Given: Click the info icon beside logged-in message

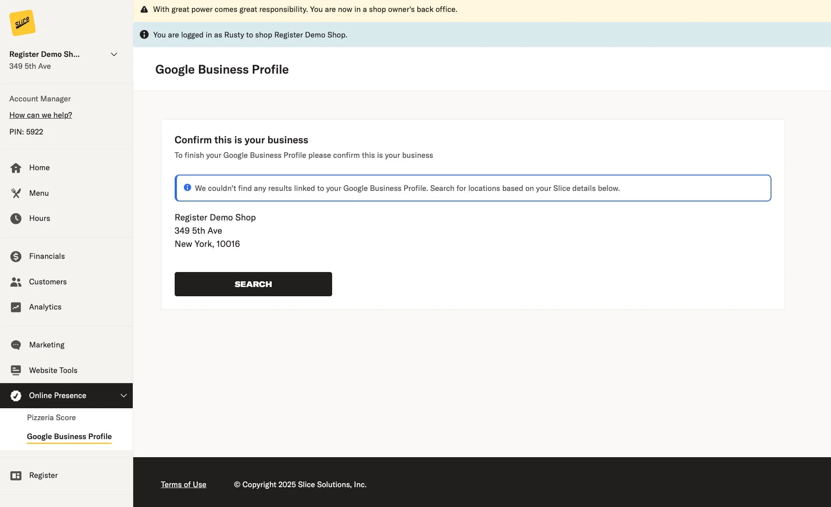Looking at the screenshot, I should [144, 34].
